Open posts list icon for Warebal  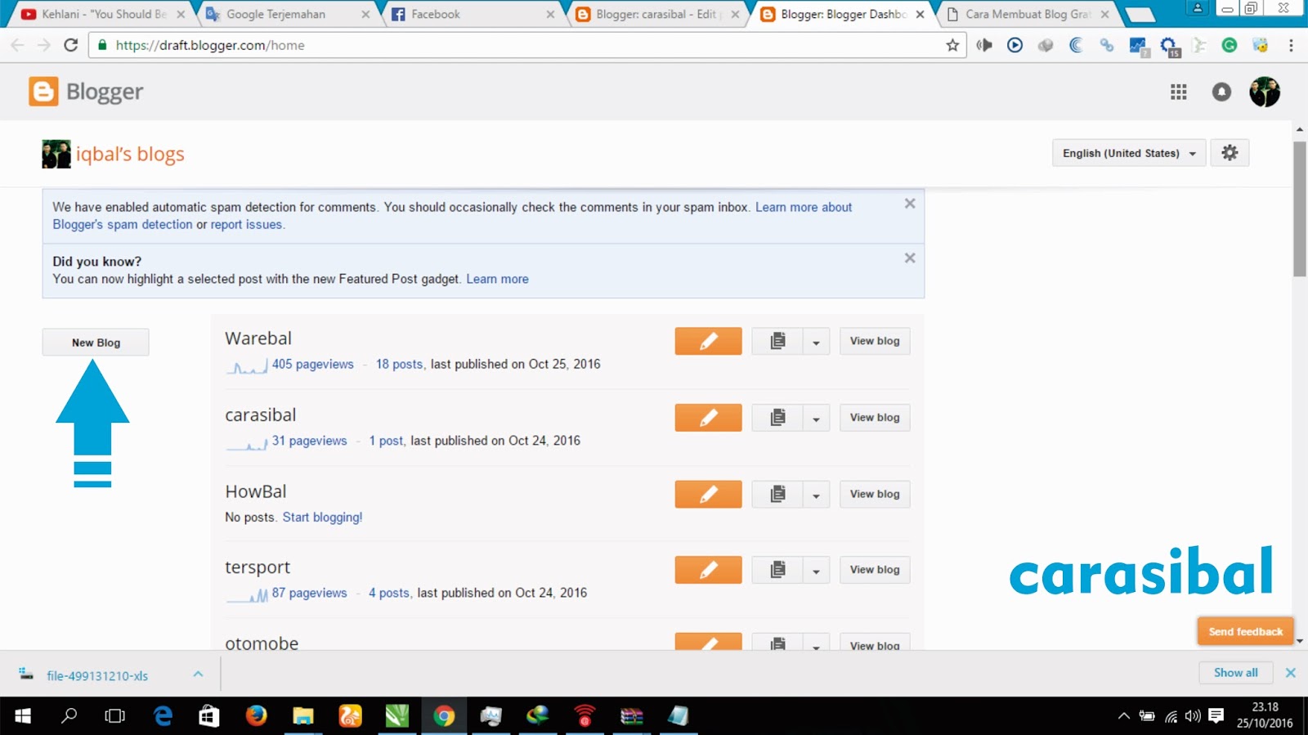[777, 341]
